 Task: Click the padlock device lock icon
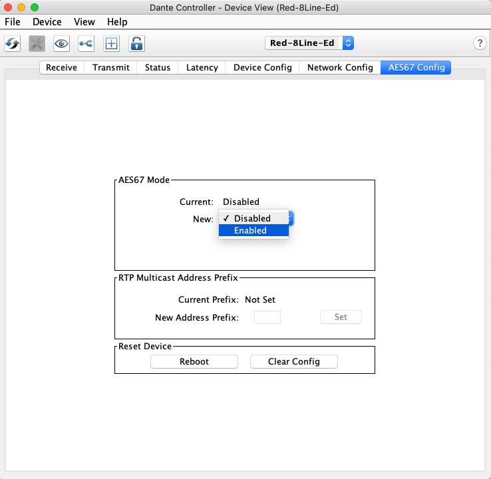[136, 43]
